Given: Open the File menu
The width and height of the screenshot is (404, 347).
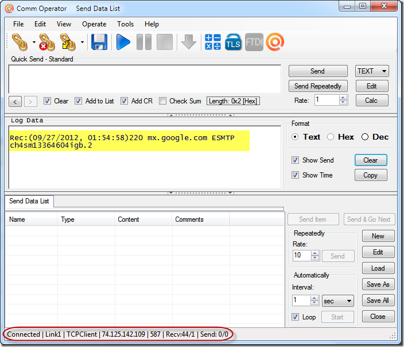Looking at the screenshot, I should pos(18,24).
